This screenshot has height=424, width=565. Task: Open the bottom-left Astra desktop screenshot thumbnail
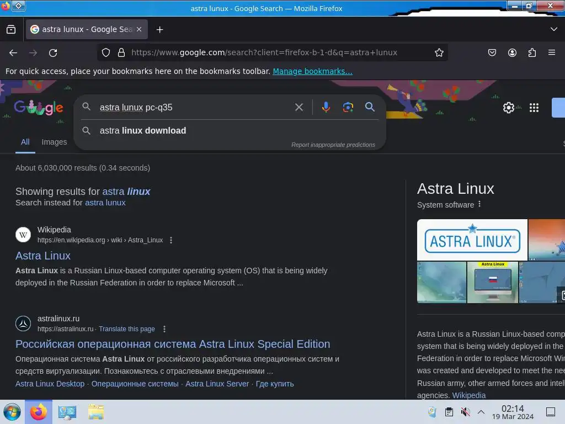[x=441, y=282]
